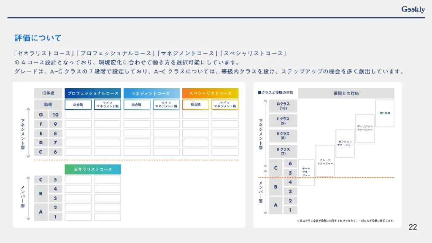The image size is (432, 243).
Task: Click level 9 cell in left table
Action: (55, 124)
